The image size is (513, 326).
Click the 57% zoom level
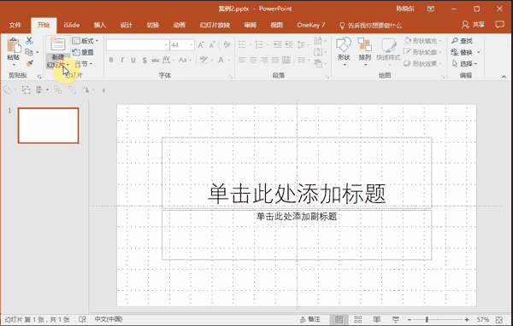pos(483,319)
